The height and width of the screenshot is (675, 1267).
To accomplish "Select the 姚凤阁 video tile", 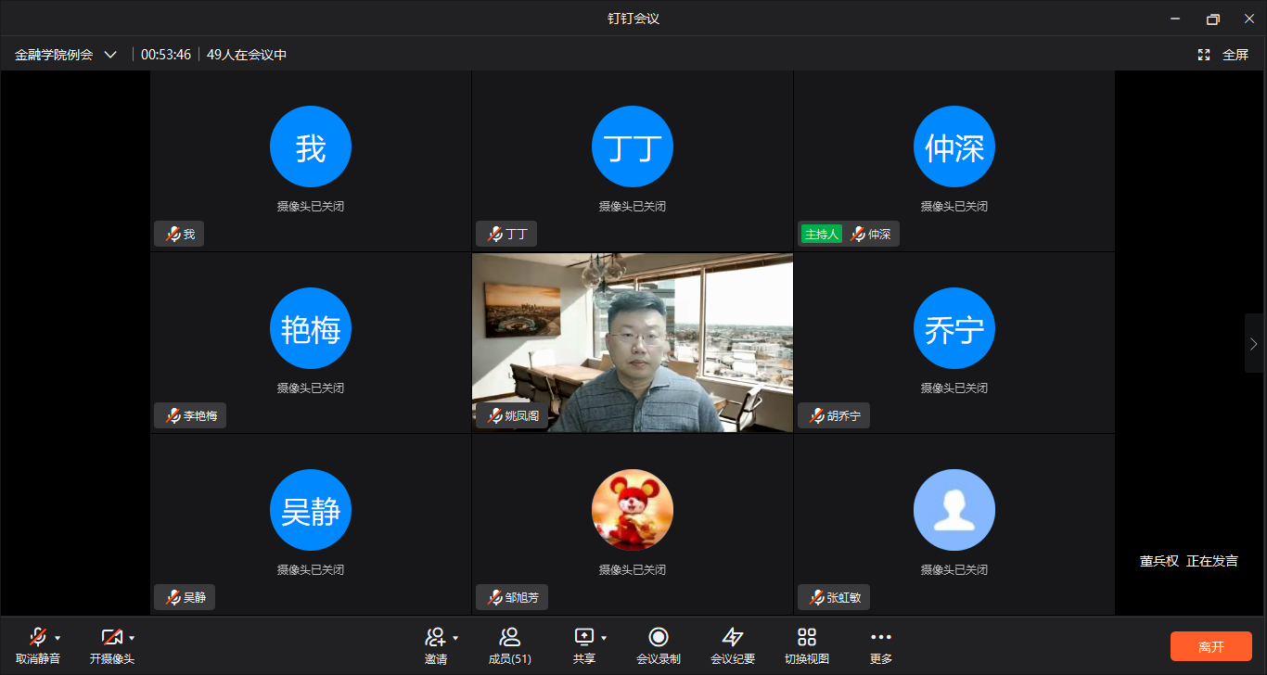I will click(632, 342).
